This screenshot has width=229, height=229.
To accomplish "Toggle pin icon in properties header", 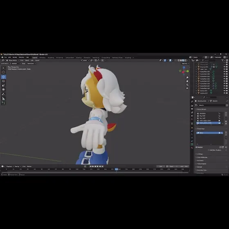I will (x=227, y=101).
